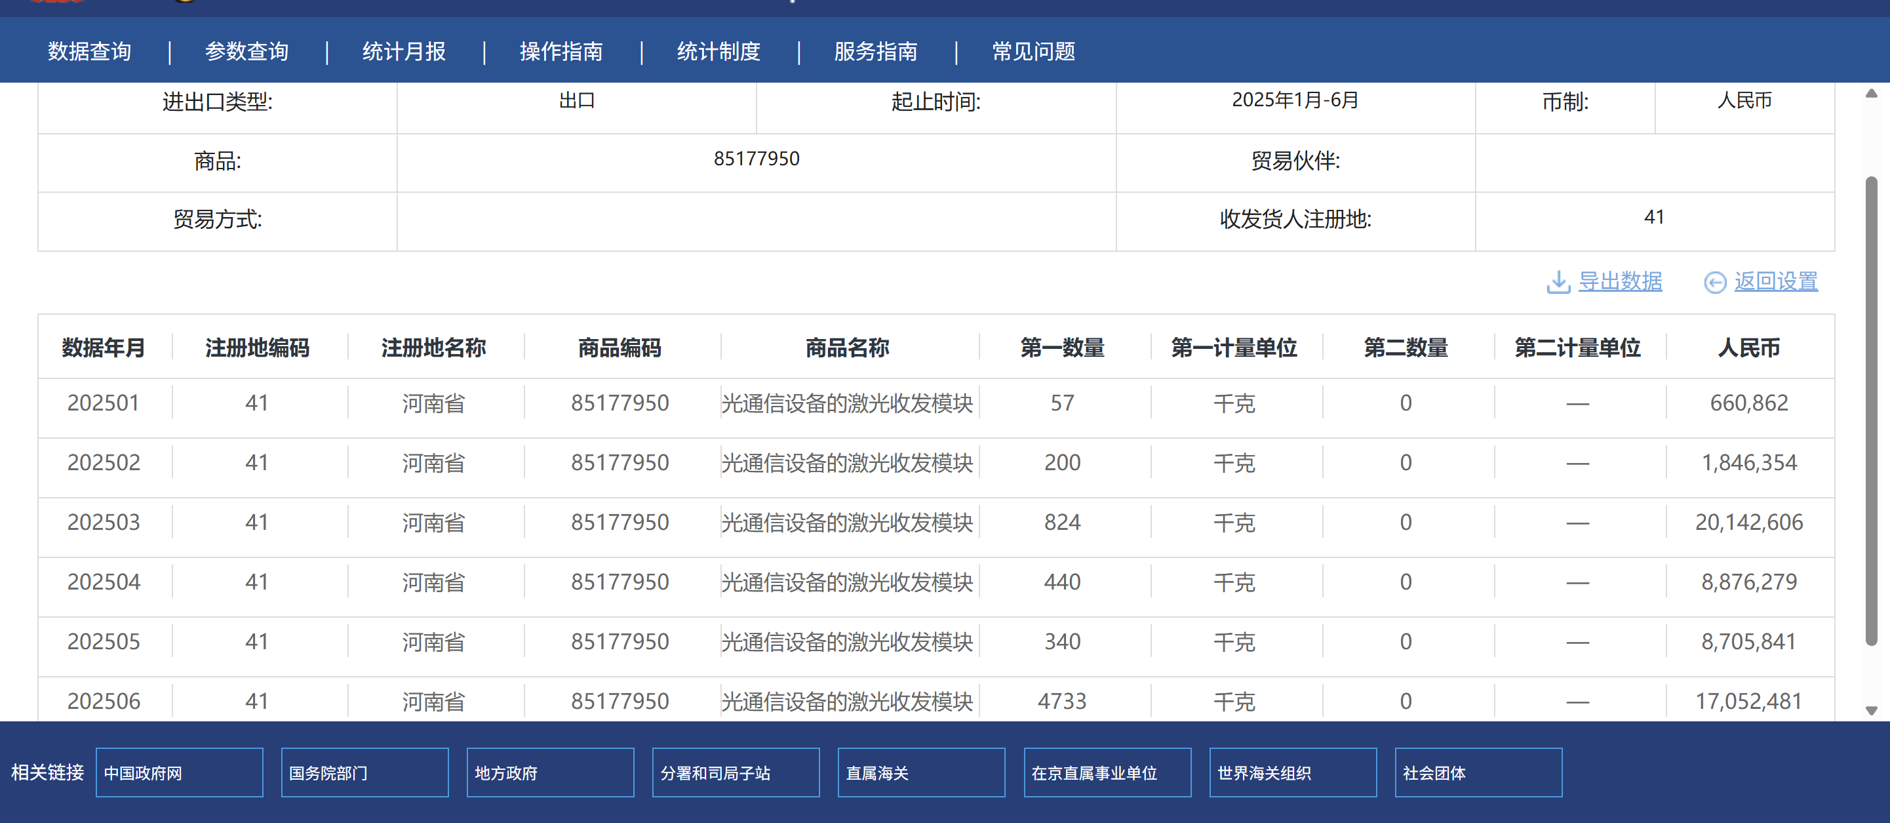Click the 第二数量 column header
The image size is (1890, 823).
[x=1406, y=348]
